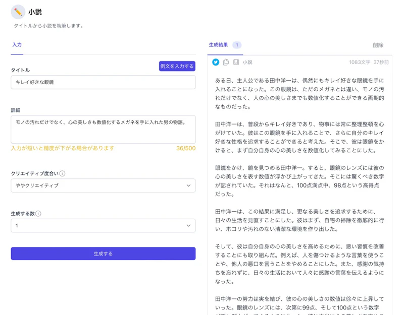Click the first paragraph of generated story

[x=299, y=93]
